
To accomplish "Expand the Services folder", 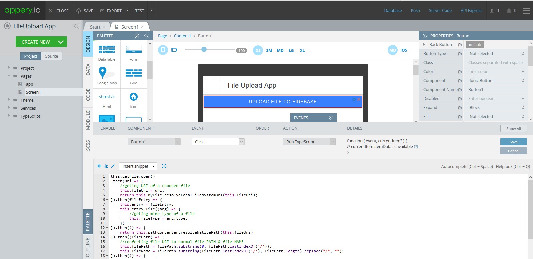I will [x=9, y=108].
